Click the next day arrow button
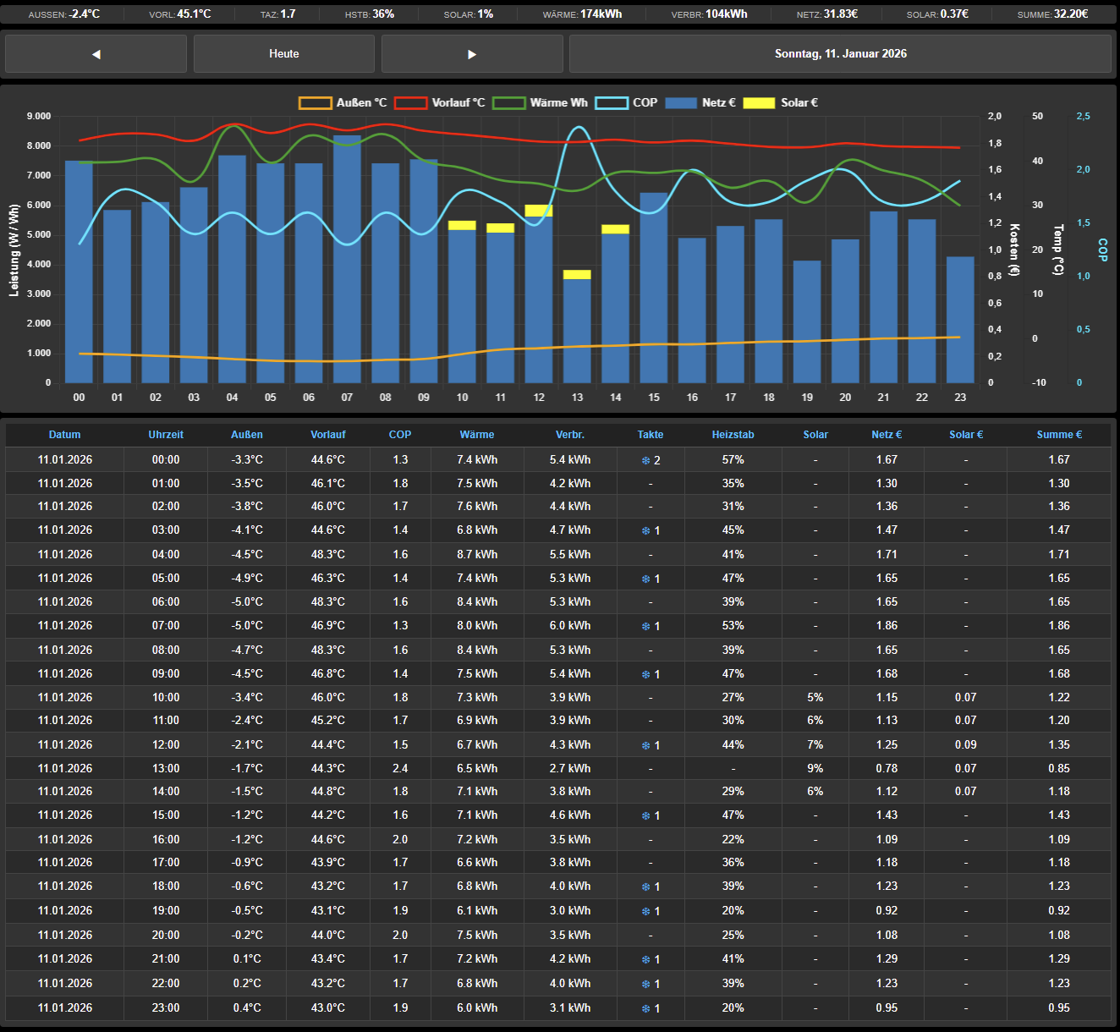The width and height of the screenshot is (1120, 1032). (x=472, y=54)
